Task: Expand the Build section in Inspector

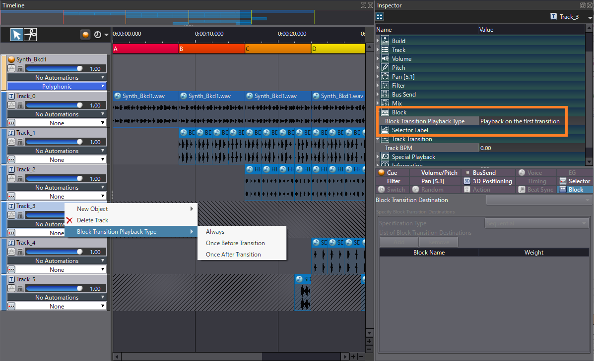Action: (x=378, y=41)
